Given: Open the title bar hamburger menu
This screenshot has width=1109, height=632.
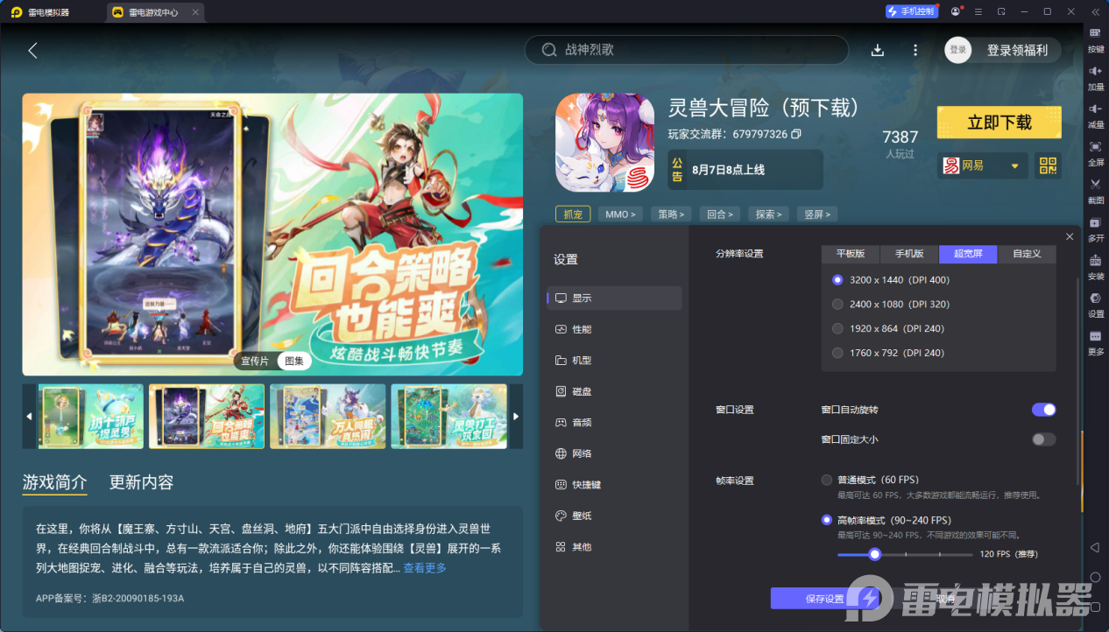Looking at the screenshot, I should [978, 11].
